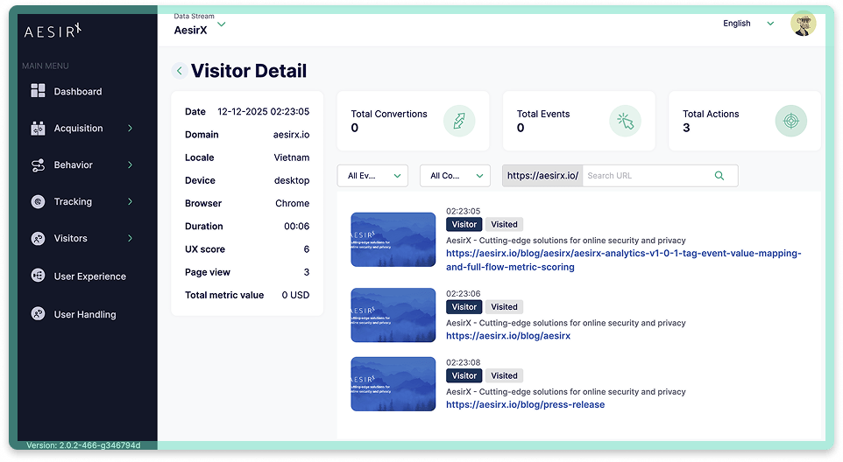
Task: Click the Acquisition icon in sidebar
Action: pyautogui.click(x=39, y=129)
